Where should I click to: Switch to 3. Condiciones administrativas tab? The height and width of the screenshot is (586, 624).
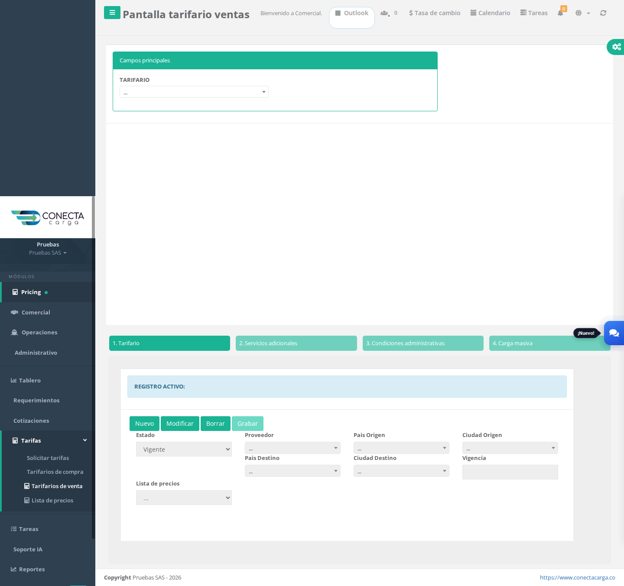(423, 343)
